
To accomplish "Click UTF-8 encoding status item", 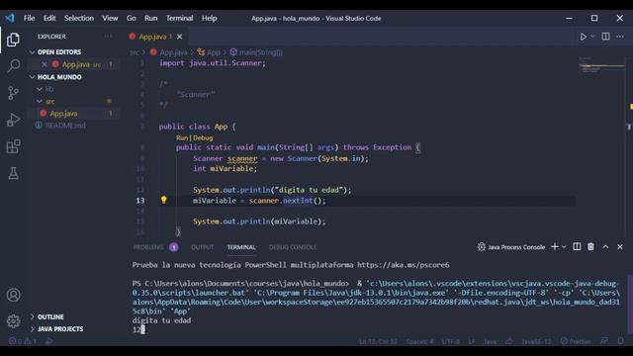I will [451, 341].
